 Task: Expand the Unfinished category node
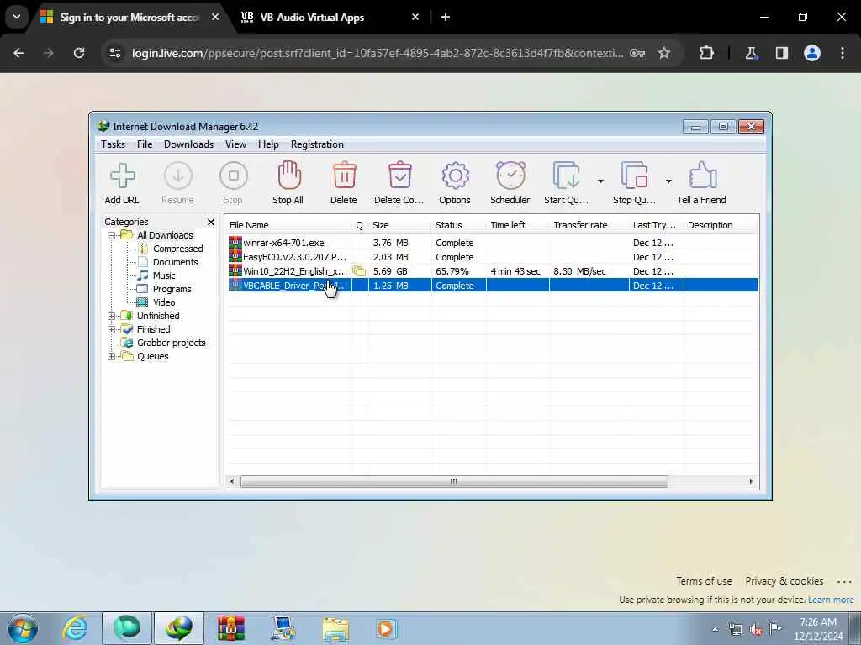(x=112, y=316)
